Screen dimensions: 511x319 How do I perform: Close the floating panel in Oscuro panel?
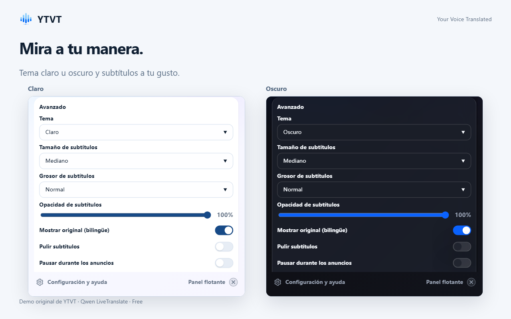pos(471,282)
